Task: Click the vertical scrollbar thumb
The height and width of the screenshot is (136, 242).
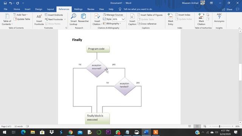Action: click(240, 72)
